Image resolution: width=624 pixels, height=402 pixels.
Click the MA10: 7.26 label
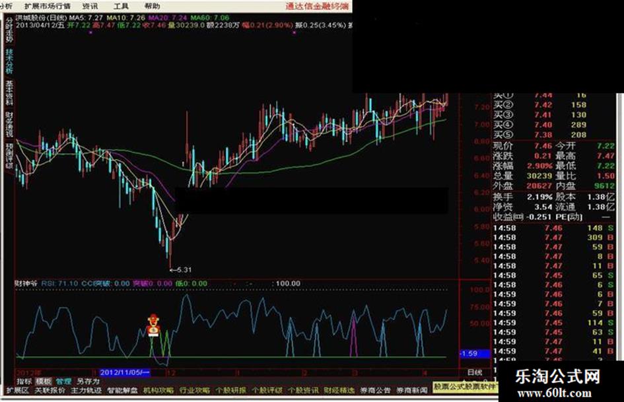(x=126, y=18)
